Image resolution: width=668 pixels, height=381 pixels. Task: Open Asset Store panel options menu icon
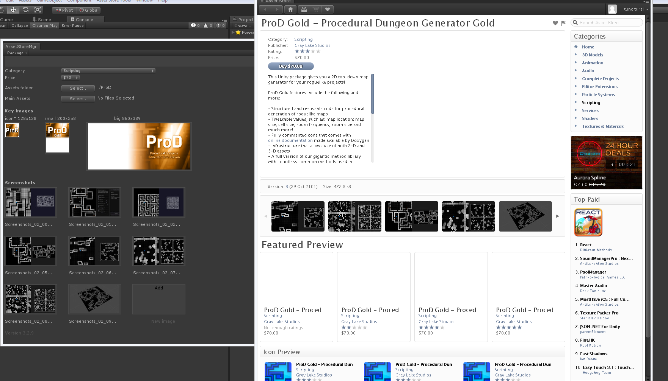point(646,2)
